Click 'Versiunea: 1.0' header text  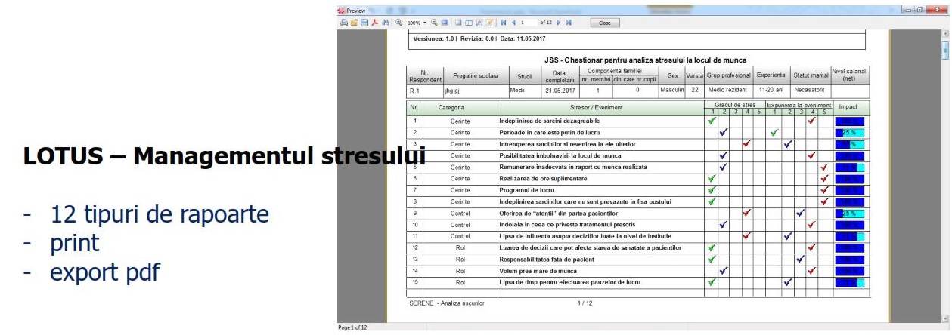[433, 38]
